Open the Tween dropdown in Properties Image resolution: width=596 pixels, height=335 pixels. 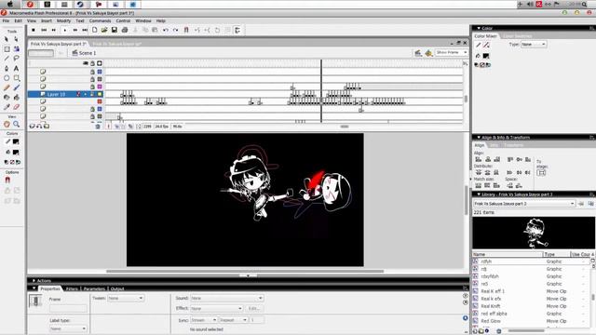tap(126, 299)
